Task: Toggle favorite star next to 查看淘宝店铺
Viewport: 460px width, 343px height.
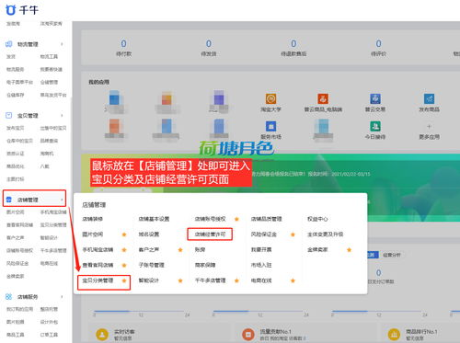Action: pos(124,265)
